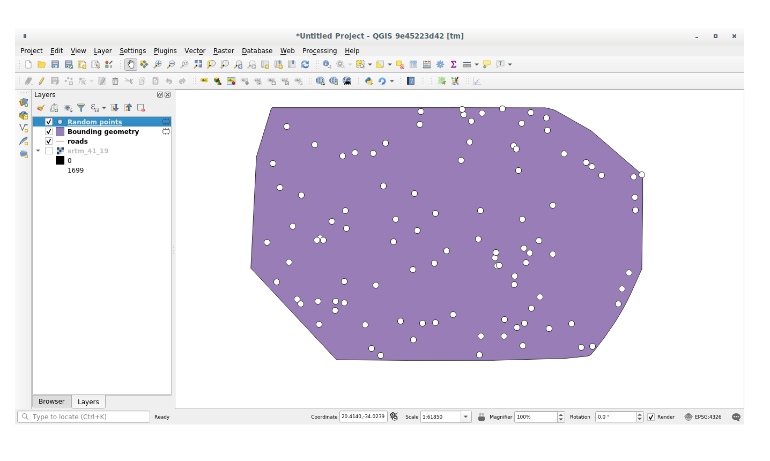Uncheck the Random points layer visibility

pos(49,122)
